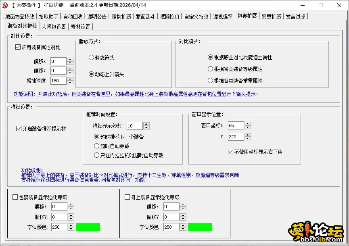
Task: Click the 窗口坐标X input field
Action: point(236,125)
